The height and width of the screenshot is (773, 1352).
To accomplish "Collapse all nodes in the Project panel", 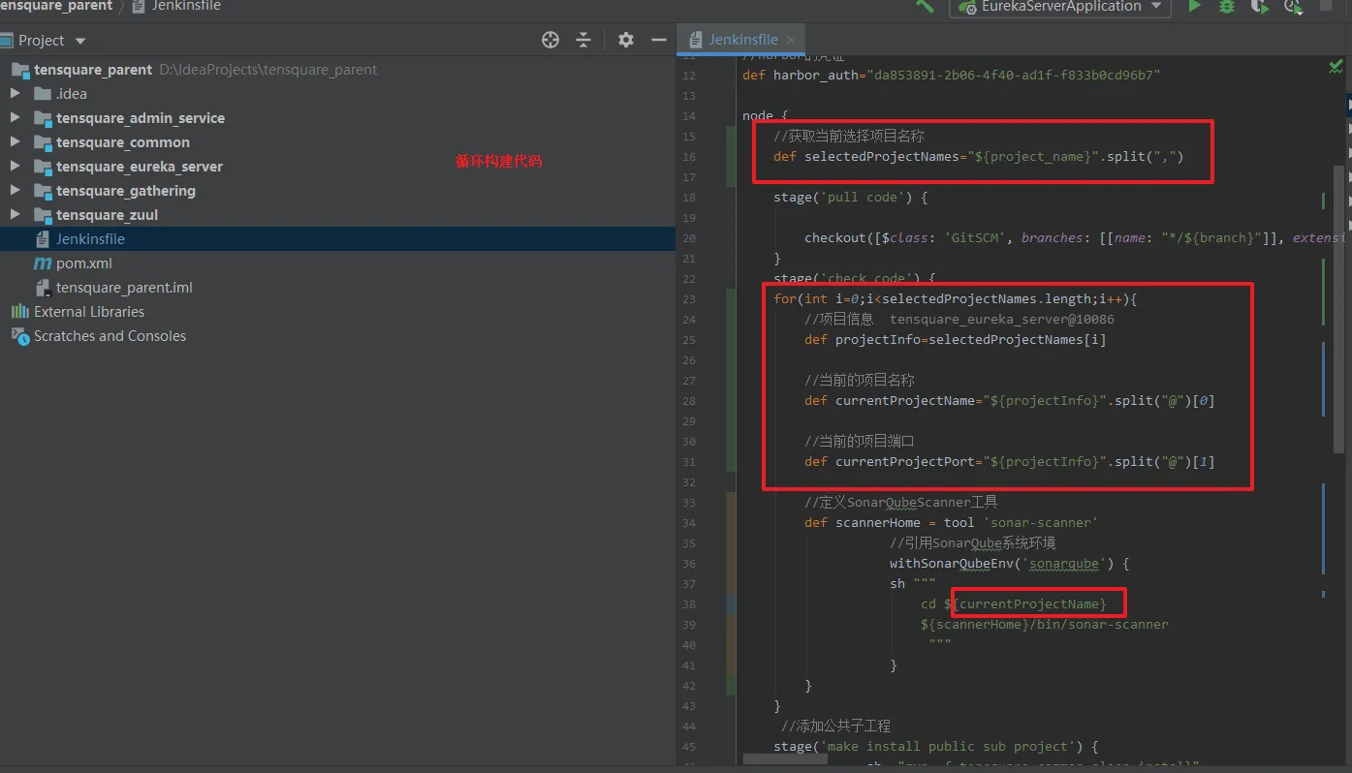I will click(x=583, y=40).
